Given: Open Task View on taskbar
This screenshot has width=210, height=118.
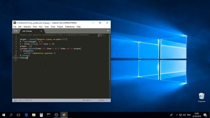Looking at the screenshot, I should [x=18, y=115].
